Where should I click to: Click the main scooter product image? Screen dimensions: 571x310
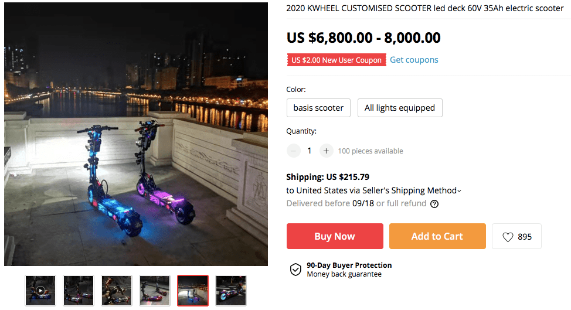coord(136,134)
